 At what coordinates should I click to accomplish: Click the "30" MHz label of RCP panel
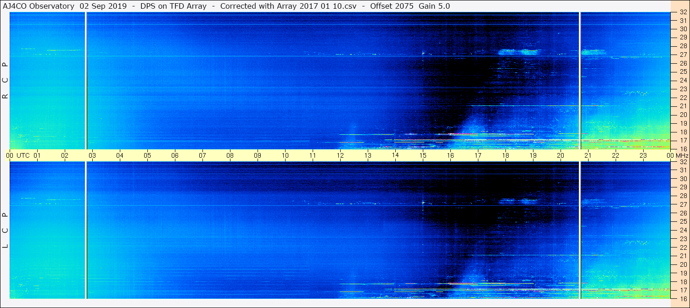683,29
